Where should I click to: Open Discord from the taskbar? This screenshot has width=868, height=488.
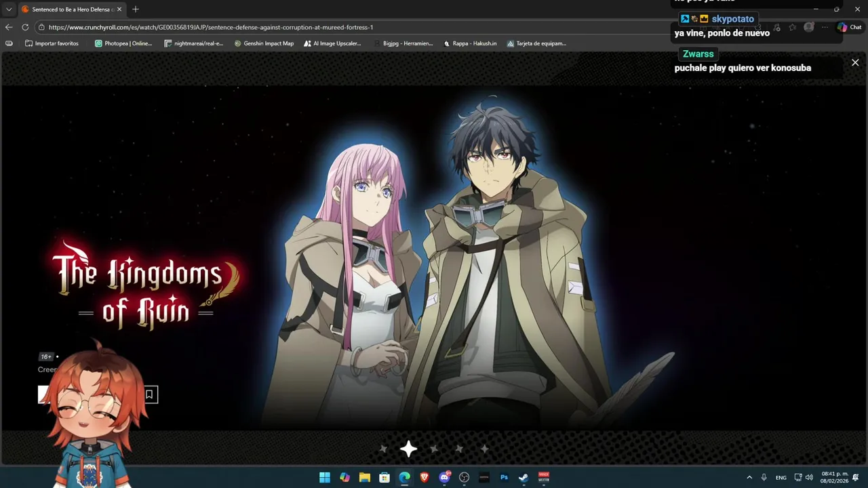pyautogui.click(x=445, y=477)
